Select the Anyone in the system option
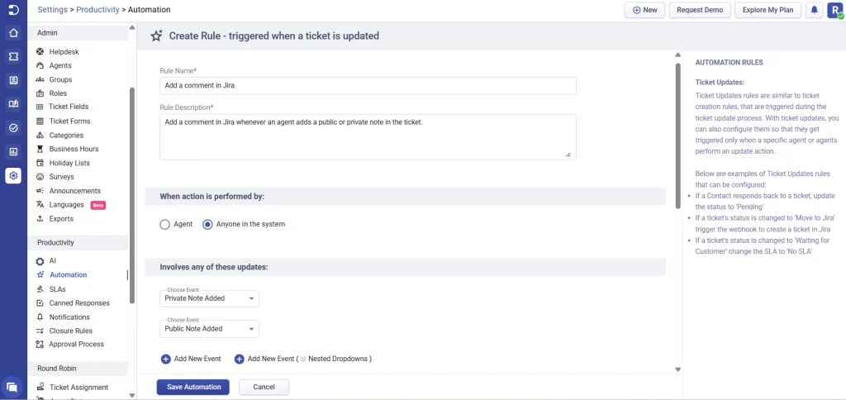Image resolution: width=846 pixels, height=400 pixels. click(x=208, y=224)
